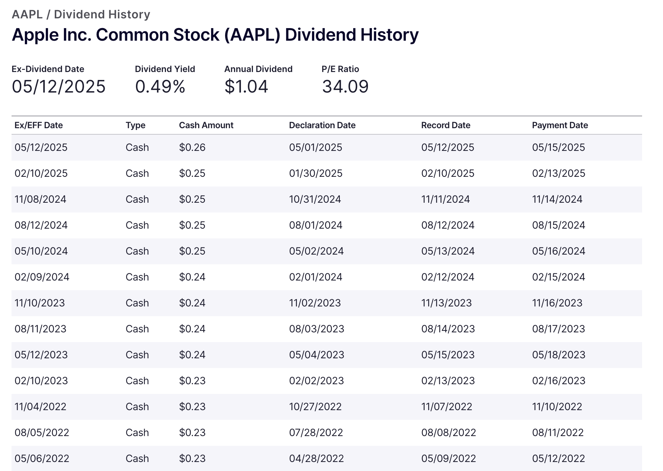Click record date 05/13/2024
This screenshot has width=663, height=471.
pos(448,251)
